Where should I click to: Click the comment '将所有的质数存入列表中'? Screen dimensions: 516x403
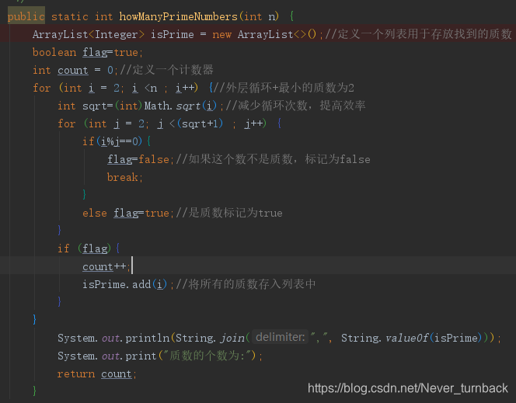pyautogui.click(x=252, y=284)
